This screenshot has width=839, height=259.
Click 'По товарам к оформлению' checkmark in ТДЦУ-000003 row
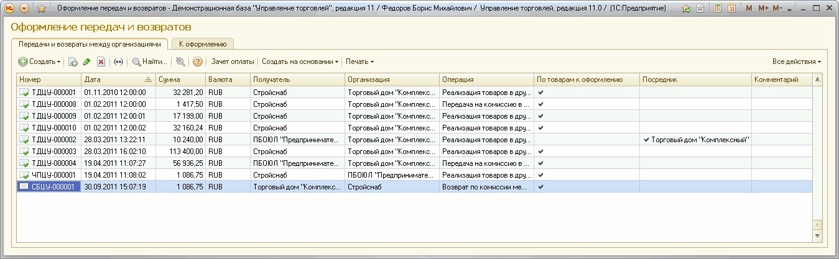pyautogui.click(x=540, y=151)
